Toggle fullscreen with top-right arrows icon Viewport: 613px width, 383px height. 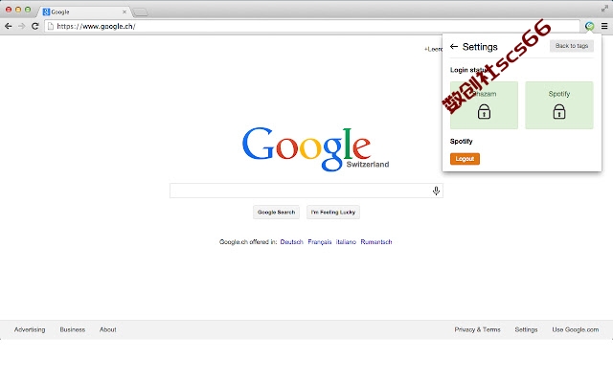604,9
